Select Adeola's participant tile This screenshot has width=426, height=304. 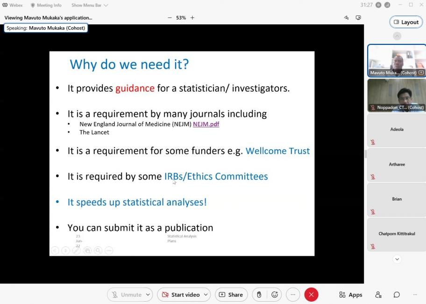click(x=397, y=130)
